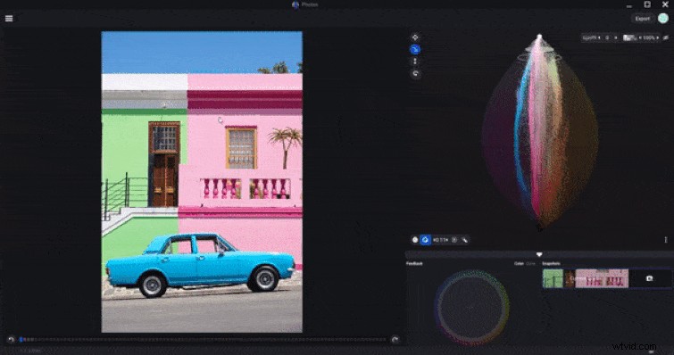Maximize the application window

click(x=647, y=4)
